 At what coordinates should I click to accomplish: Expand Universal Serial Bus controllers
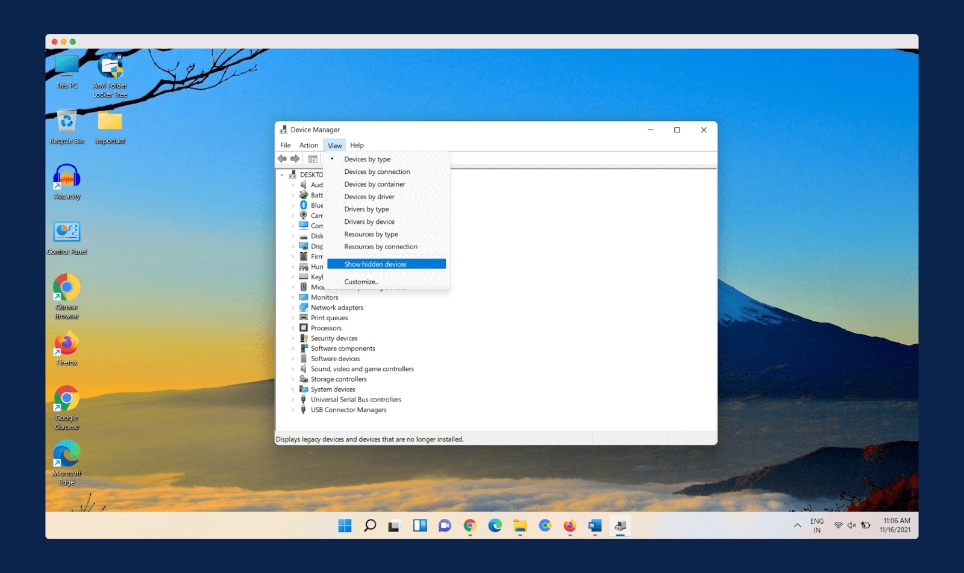pos(293,400)
